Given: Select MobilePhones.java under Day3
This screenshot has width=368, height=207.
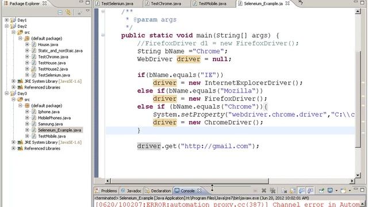Looking at the screenshot, I should click(x=54, y=118).
